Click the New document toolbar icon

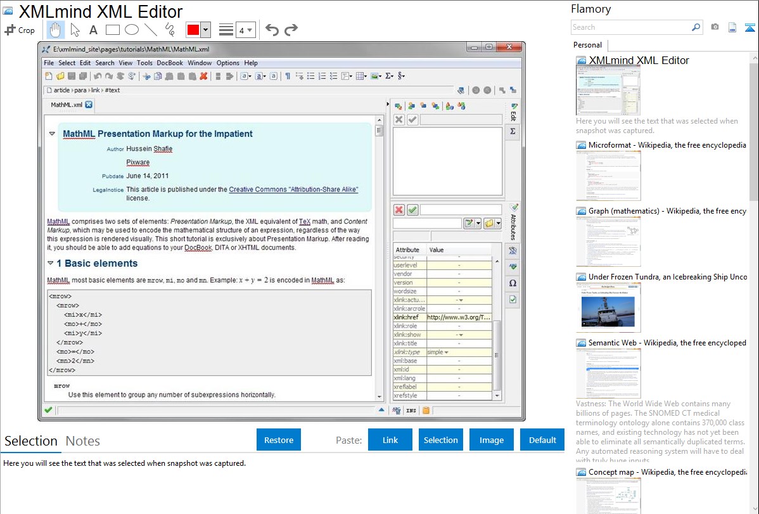(49, 76)
